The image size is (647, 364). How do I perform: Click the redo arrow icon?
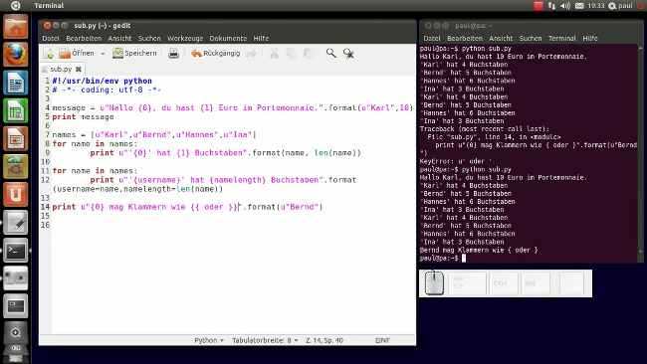coord(251,53)
